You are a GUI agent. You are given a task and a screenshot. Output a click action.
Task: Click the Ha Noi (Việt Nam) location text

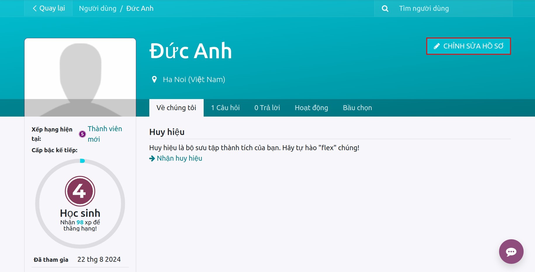click(x=194, y=79)
